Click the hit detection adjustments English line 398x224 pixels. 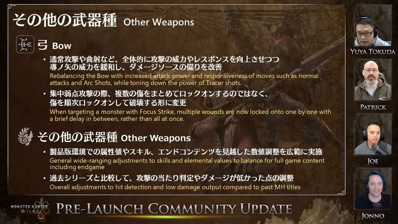pyautogui.click(x=175, y=187)
